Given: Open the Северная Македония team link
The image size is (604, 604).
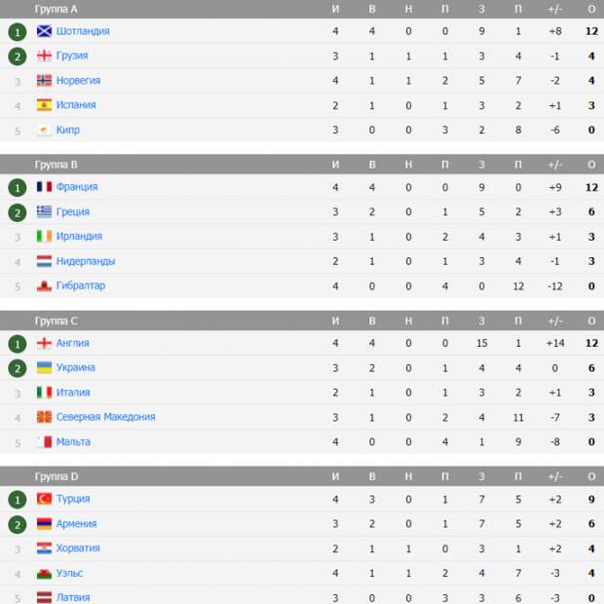Looking at the screenshot, I should 105,417.
